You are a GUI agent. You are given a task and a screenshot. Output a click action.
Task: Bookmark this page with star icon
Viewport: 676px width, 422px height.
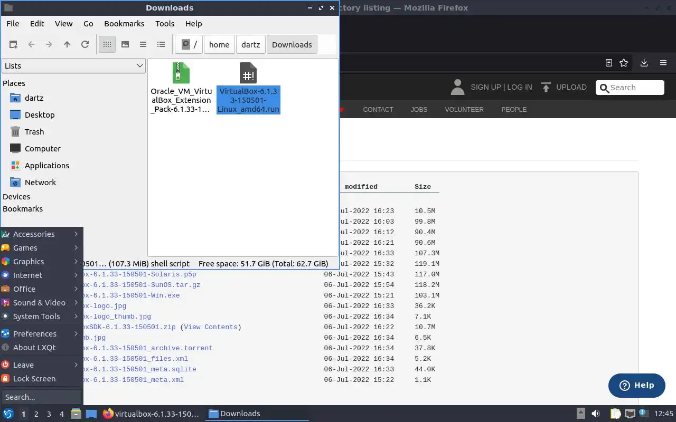click(624, 63)
